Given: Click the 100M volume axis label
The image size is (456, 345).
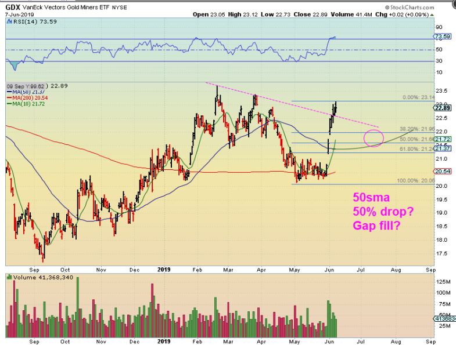Looking at the screenshot, I should (x=443, y=293).
